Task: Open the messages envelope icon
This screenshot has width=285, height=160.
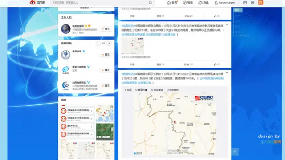Action: click(245, 3)
